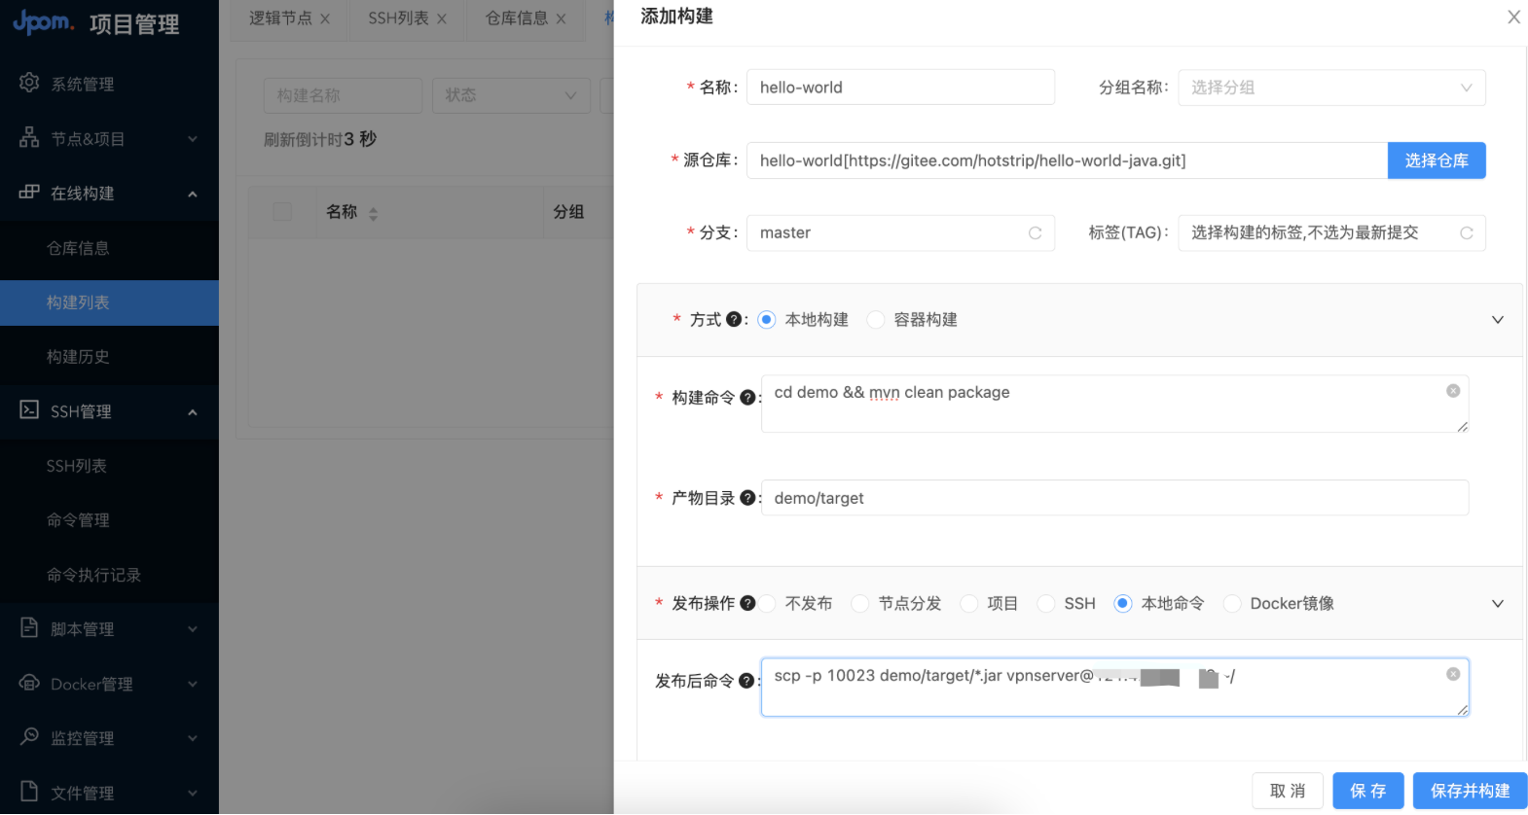Expand Docker管理 sidebar menu
The width and height of the screenshot is (1528, 815).
109,684
